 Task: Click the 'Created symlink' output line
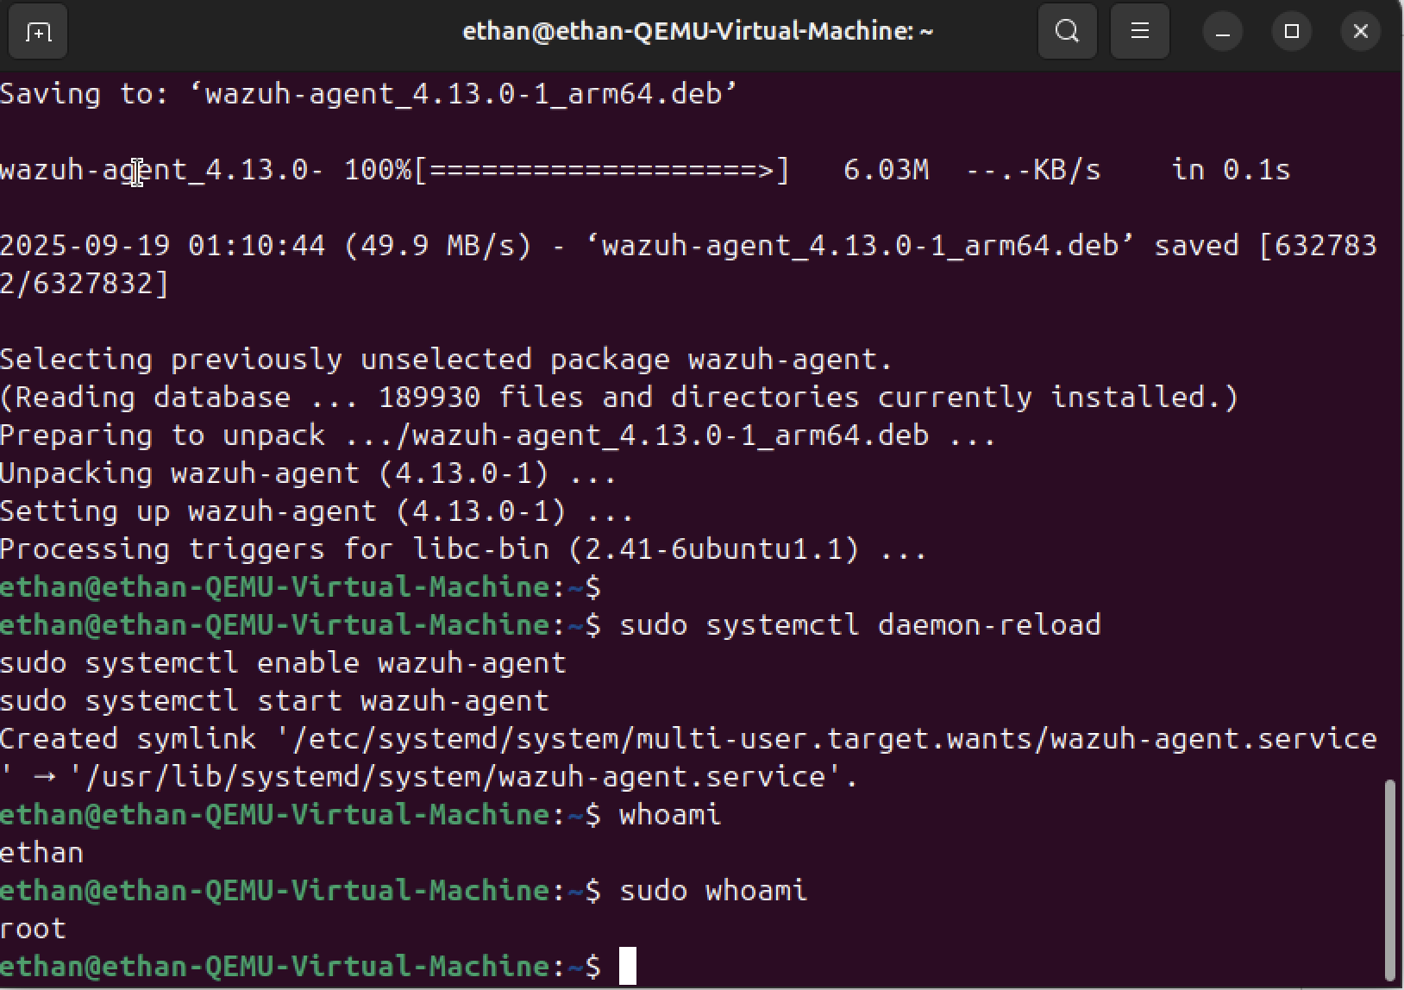tap(688, 739)
